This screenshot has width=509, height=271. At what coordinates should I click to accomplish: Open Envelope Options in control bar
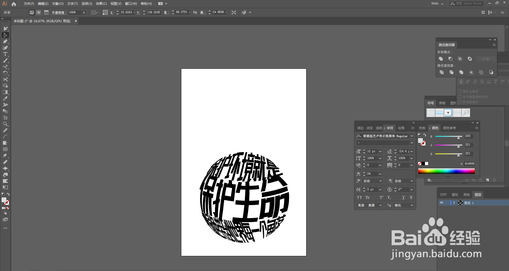[x=46, y=12]
